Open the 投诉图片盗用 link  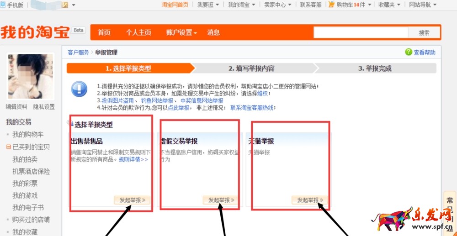click(118, 101)
